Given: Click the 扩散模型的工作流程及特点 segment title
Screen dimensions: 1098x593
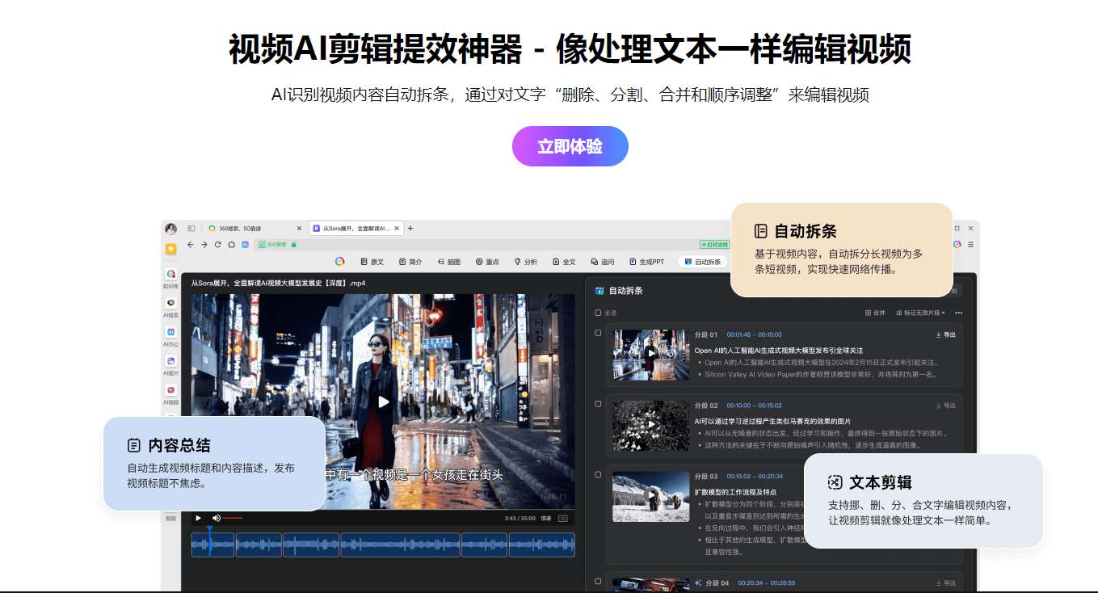Looking at the screenshot, I should (735, 491).
